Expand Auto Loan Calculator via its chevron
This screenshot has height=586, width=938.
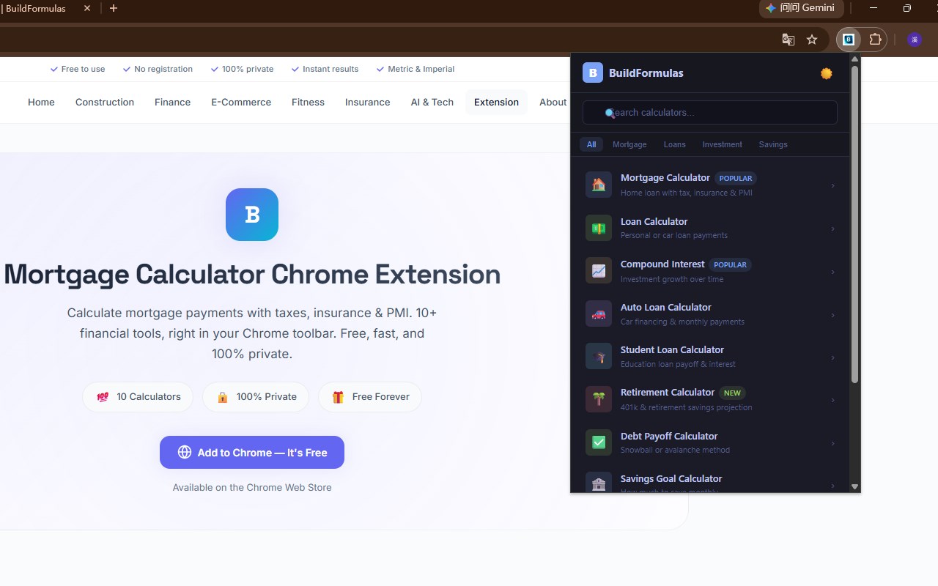832,314
